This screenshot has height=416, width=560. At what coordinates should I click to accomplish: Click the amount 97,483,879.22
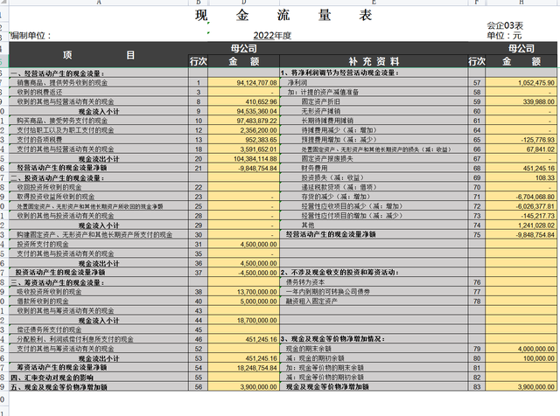(256, 121)
